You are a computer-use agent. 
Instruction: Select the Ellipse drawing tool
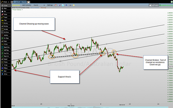(x=6, y=68)
